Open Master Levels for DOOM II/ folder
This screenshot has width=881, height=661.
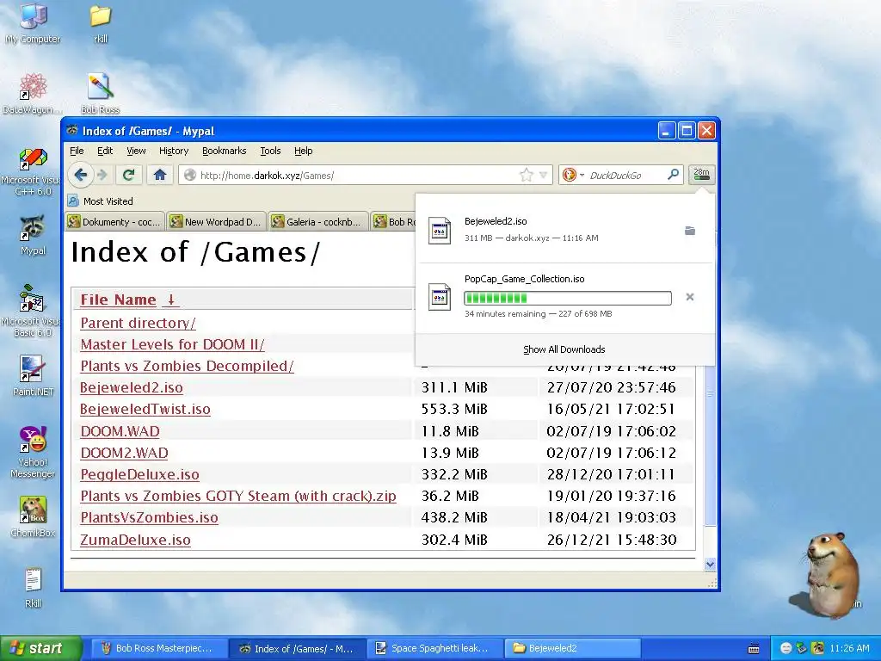172,344
